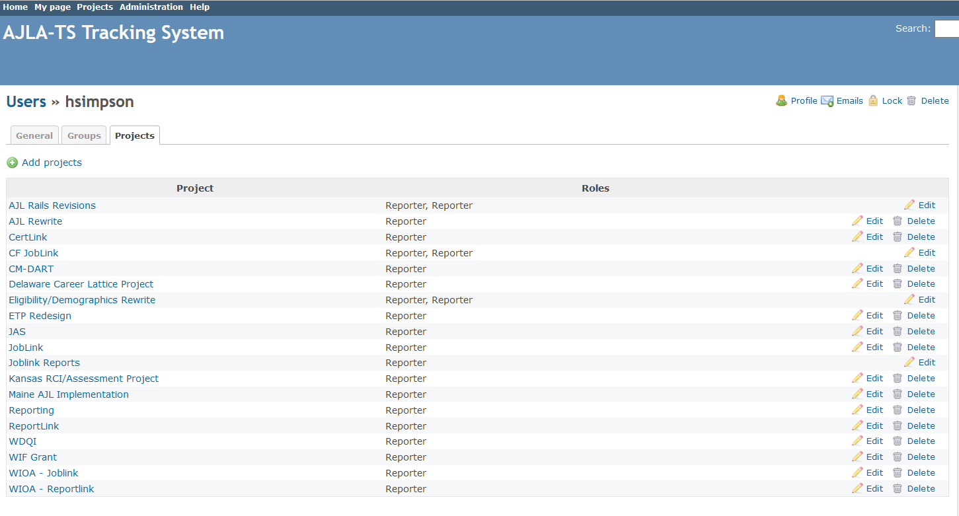The image size is (959, 516).
Task: Click Delete link in Reporting row
Action: [x=921, y=410]
